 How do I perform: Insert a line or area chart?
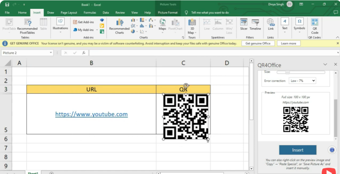pyautogui.click(x=134, y=26)
